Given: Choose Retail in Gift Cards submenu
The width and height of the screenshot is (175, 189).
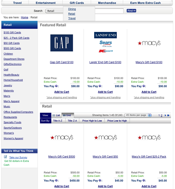Looking at the screenshot, I should pyautogui.click(x=72, y=14).
